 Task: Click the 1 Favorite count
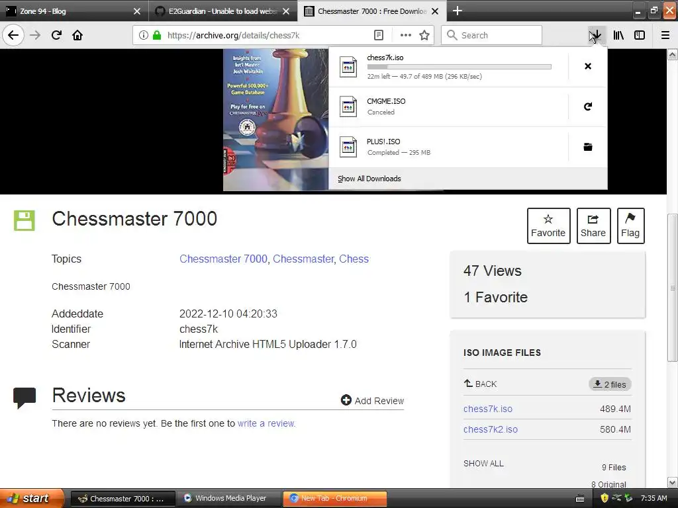495,297
